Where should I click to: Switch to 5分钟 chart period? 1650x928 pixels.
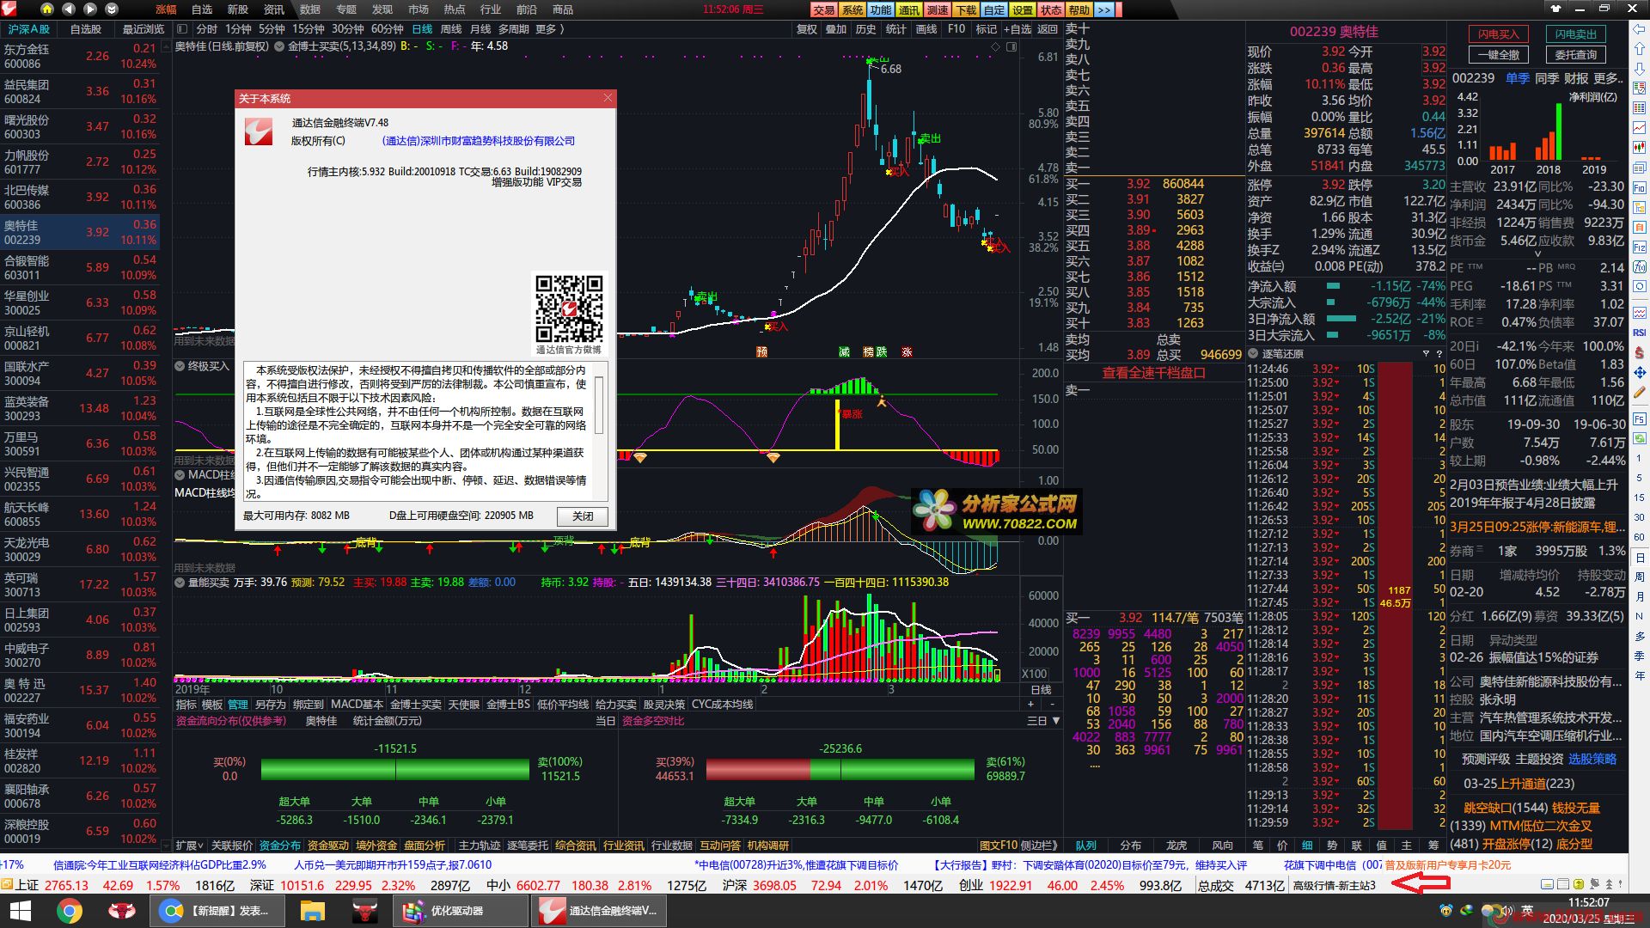click(272, 28)
